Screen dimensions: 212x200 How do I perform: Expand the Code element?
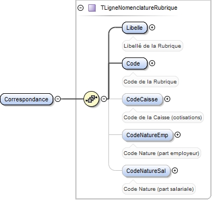coord(152,63)
